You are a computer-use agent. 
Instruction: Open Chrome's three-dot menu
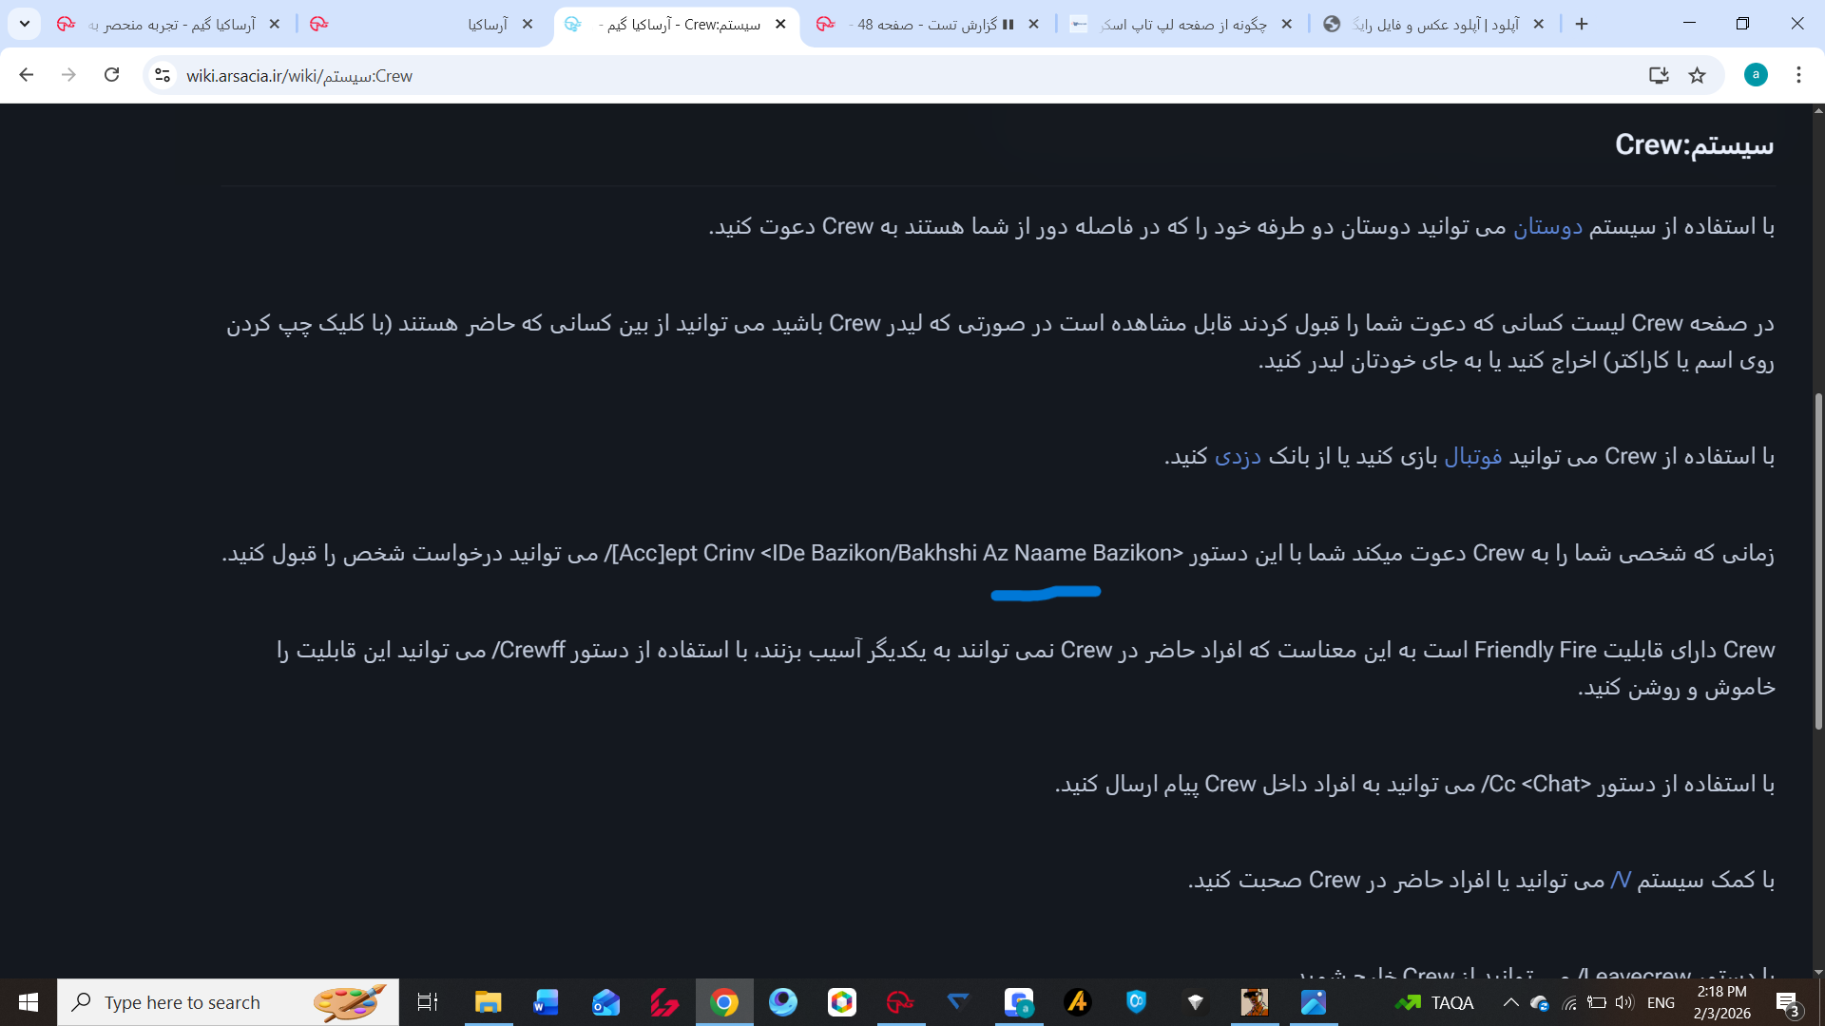pos(1798,75)
